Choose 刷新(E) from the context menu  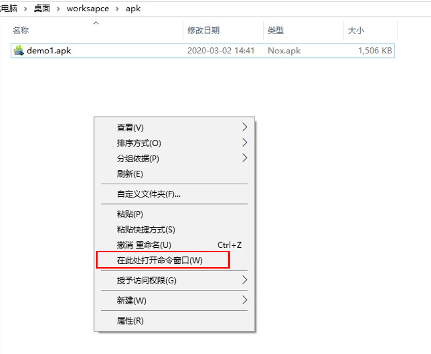tap(174, 174)
